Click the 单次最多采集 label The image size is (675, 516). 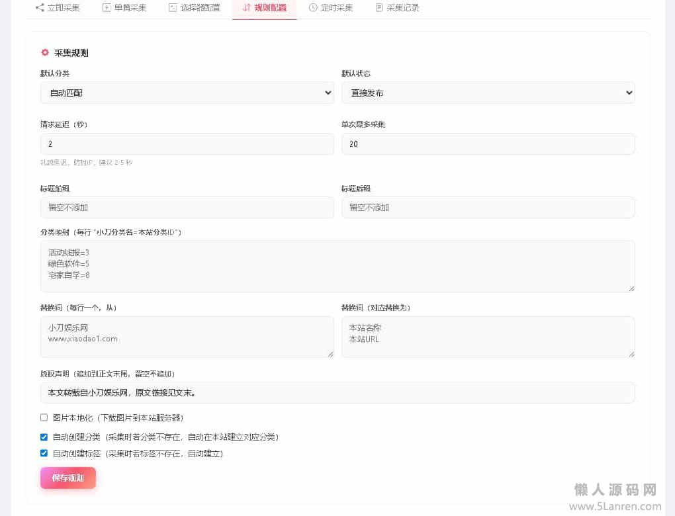363,125
